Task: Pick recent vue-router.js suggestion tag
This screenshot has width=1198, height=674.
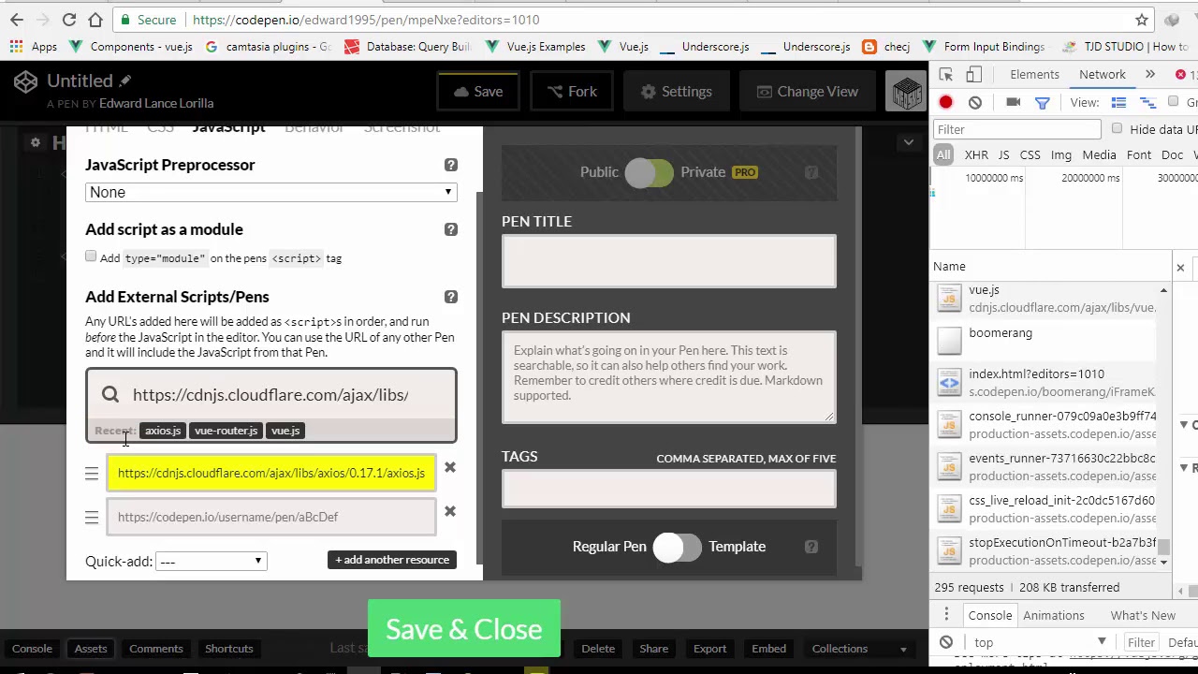Action: tap(226, 431)
